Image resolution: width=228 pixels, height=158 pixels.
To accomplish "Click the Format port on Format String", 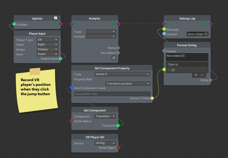I will [x=164, y=51].
